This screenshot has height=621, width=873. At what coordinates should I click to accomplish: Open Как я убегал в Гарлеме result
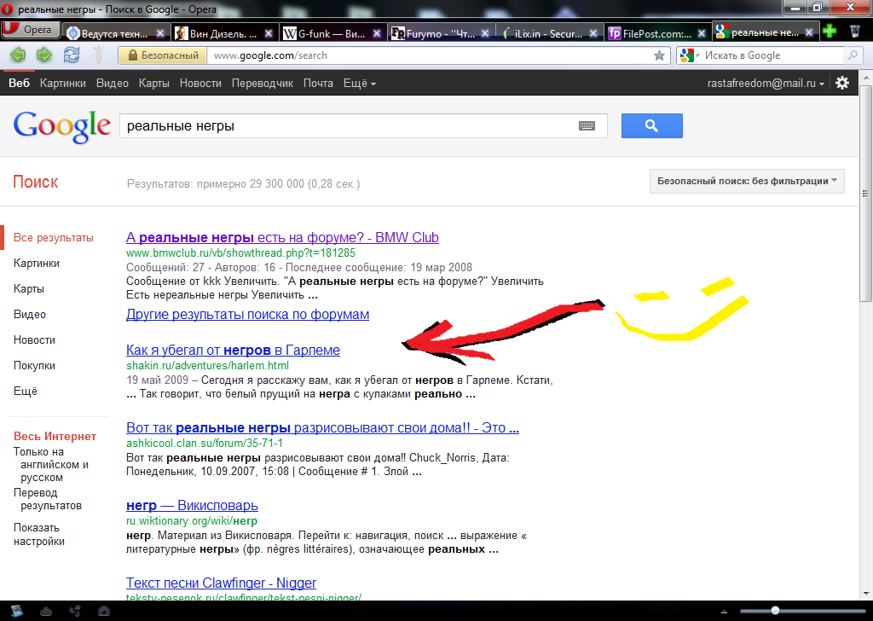[x=233, y=351]
